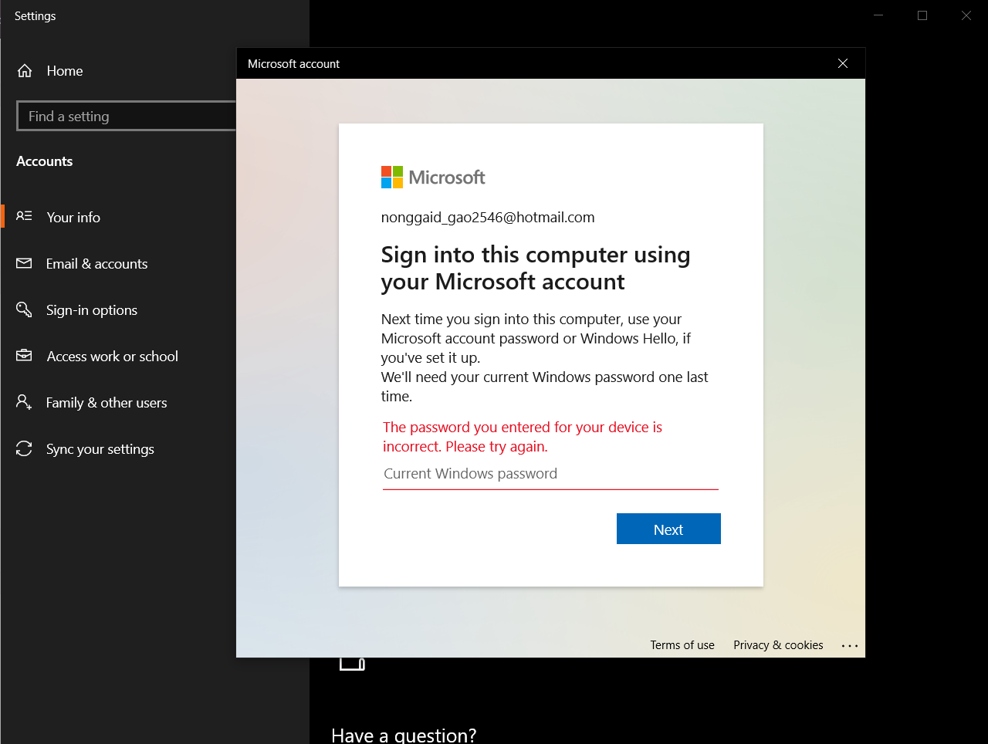Click the Your info person icon
The width and height of the screenshot is (988, 744).
(x=24, y=216)
